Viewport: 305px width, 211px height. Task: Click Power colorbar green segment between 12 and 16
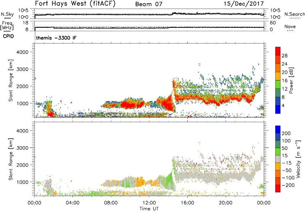[x=278, y=85]
